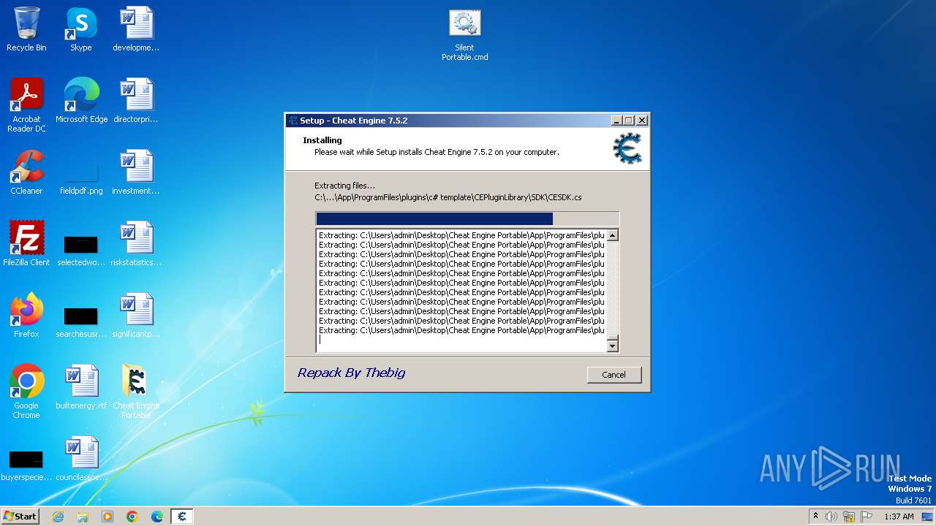Open Edge from the taskbar
This screenshot has height=526, width=936.
[157, 517]
